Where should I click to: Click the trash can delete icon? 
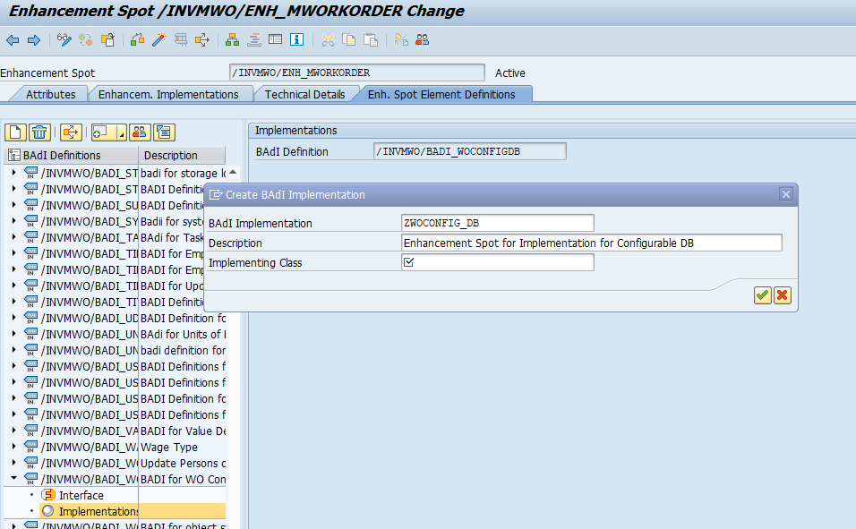pos(39,132)
